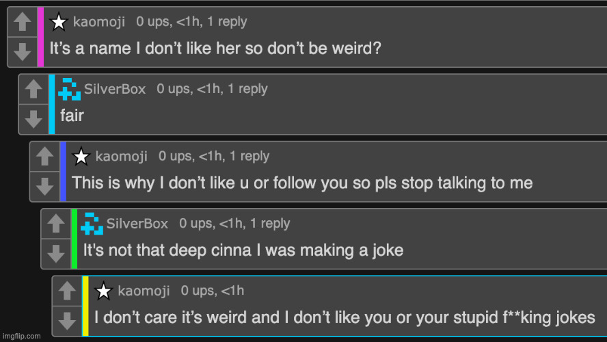
Task: Upvote SilverBox's "fair" comment
Action: tap(33, 90)
